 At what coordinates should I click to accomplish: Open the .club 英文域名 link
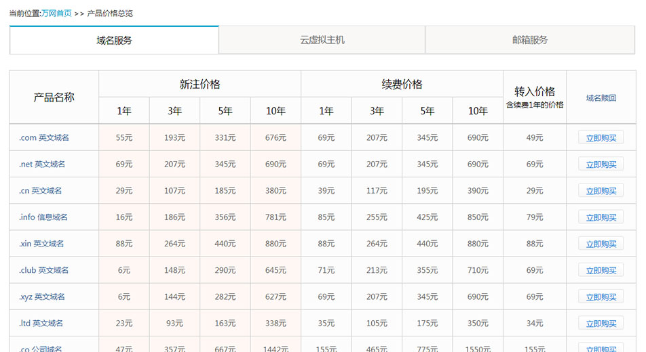coord(44,270)
